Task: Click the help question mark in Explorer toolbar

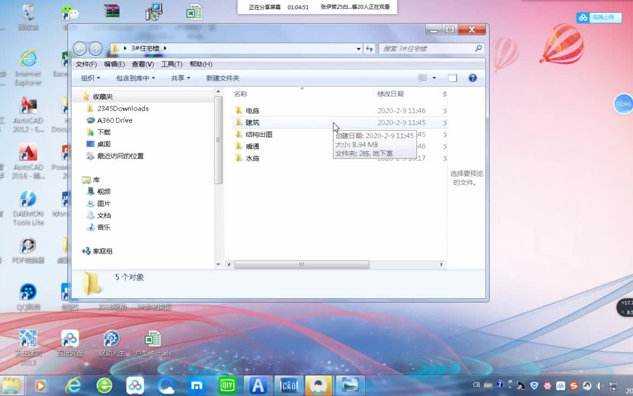Action: [x=472, y=78]
